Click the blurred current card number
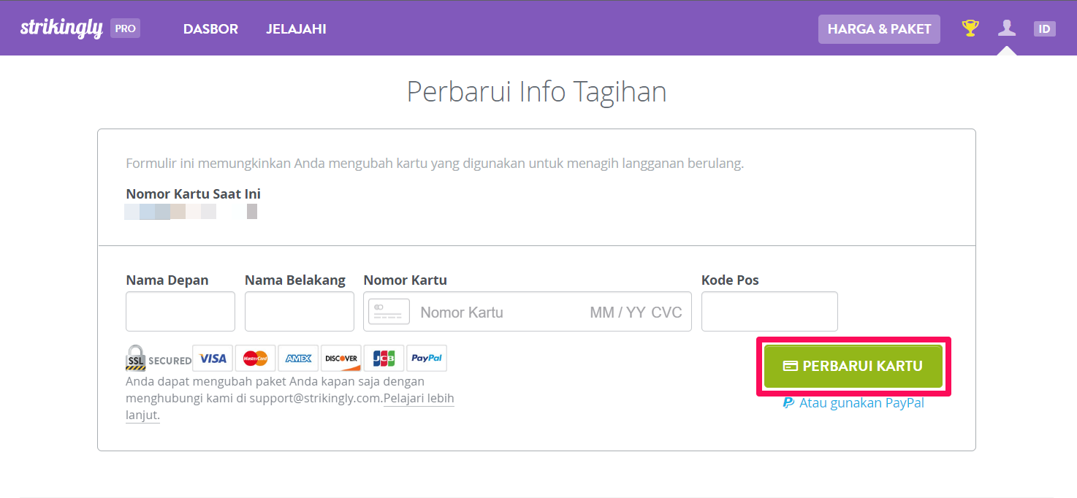 pos(191,212)
